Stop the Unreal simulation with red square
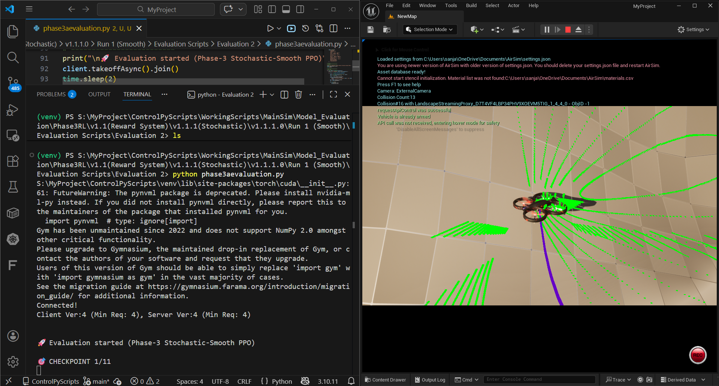The width and height of the screenshot is (719, 386). pos(568,30)
